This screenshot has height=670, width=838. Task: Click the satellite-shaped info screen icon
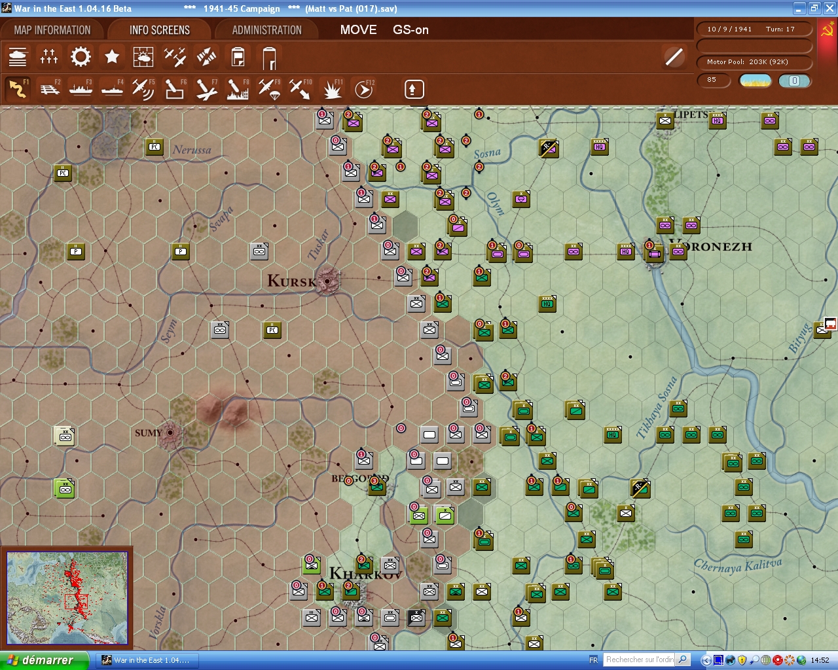(x=206, y=57)
